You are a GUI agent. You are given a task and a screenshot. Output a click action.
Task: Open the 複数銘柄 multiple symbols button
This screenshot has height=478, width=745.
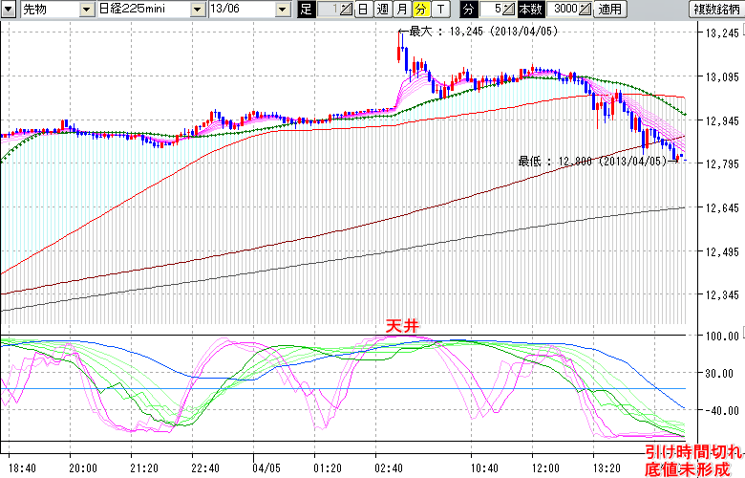pos(715,10)
